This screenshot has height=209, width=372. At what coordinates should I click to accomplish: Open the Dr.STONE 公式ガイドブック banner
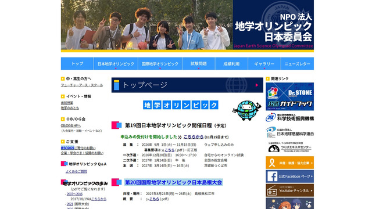pos(289,96)
